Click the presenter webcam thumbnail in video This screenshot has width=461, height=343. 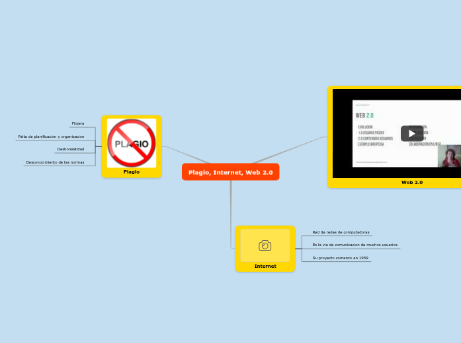coord(449,157)
